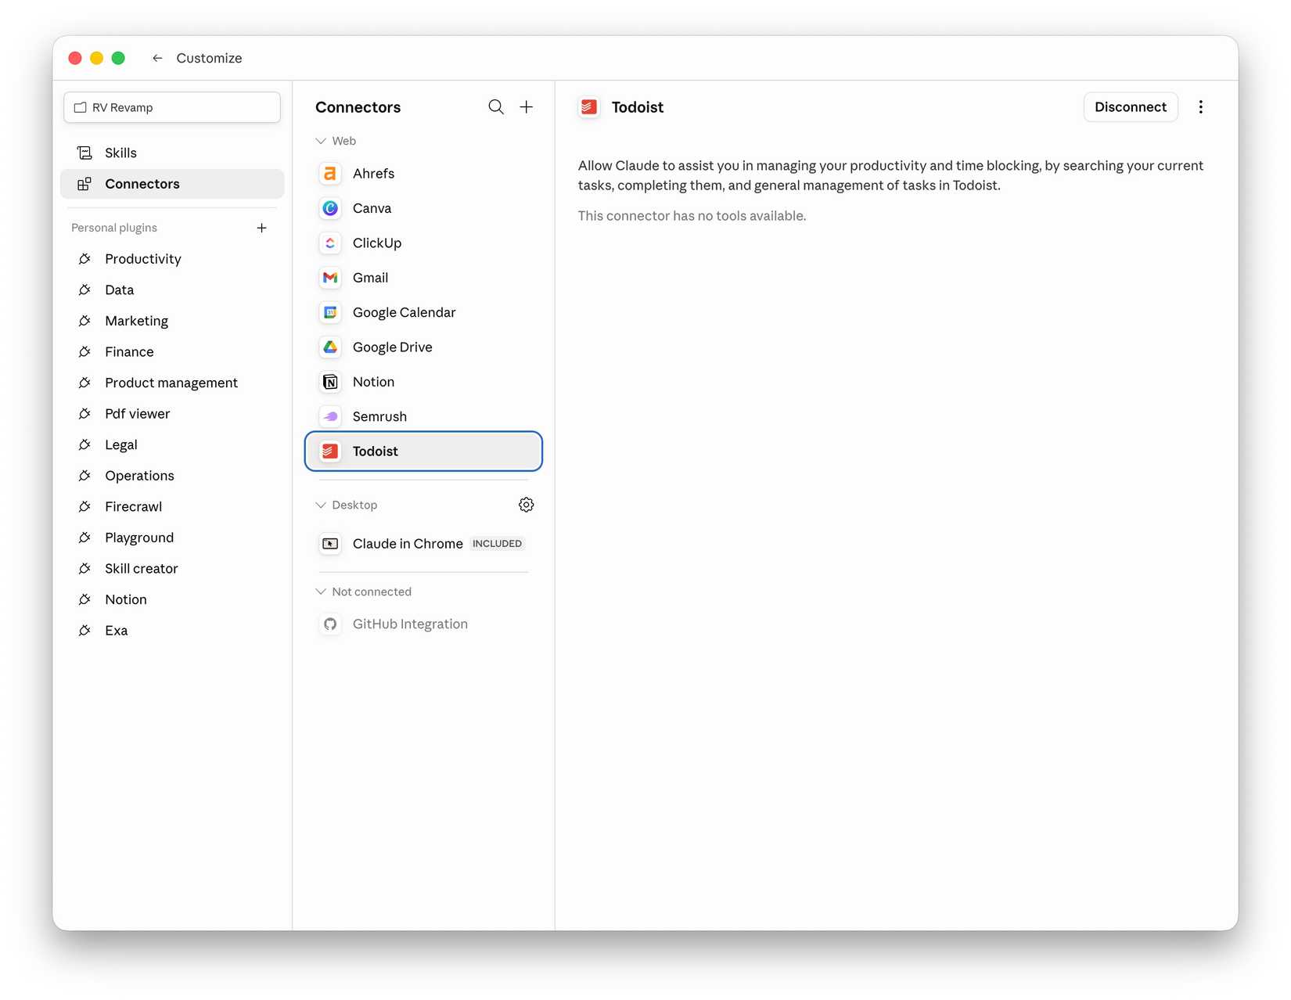Click the Connectors icon in sidebar
The image size is (1291, 1000).
85,184
